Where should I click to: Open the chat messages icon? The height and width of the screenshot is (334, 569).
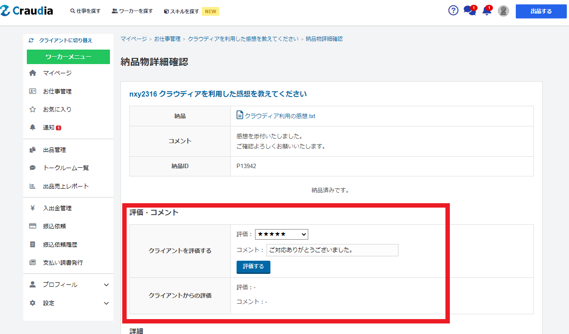click(469, 11)
